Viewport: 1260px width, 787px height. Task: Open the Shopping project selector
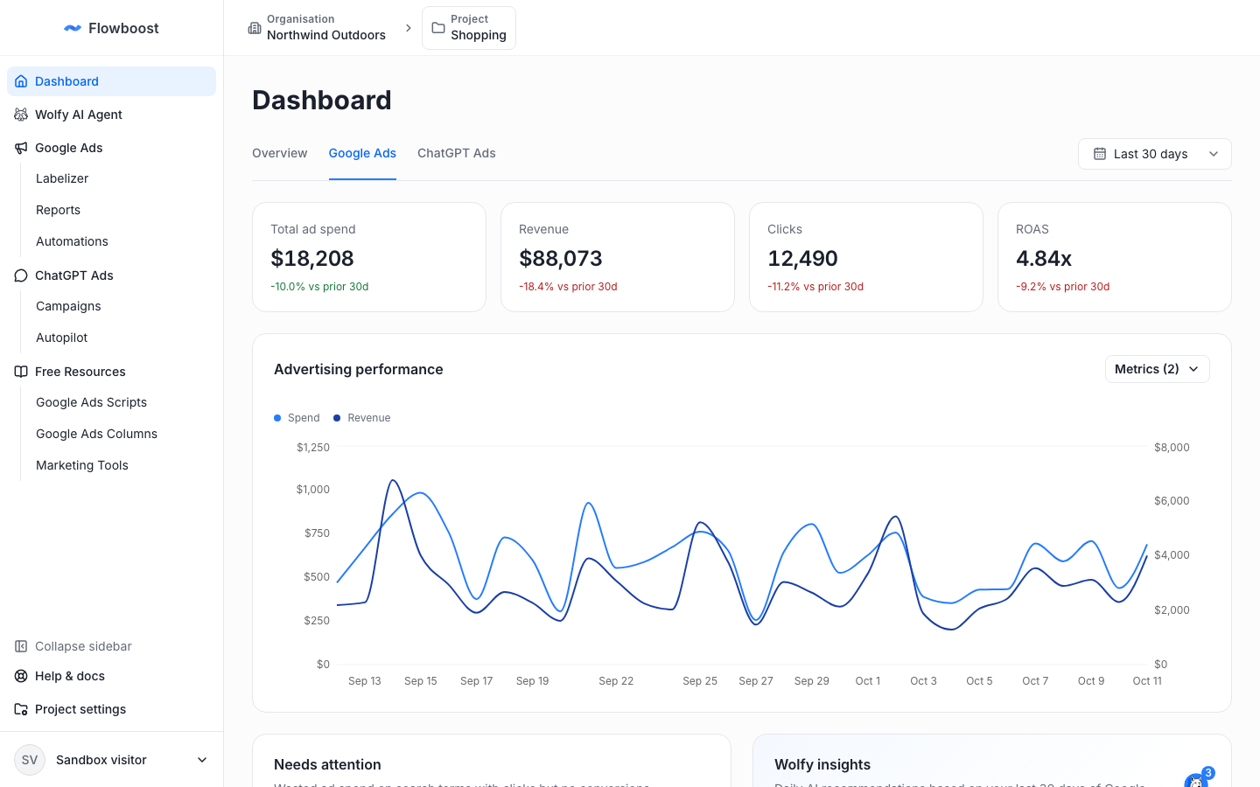point(469,28)
